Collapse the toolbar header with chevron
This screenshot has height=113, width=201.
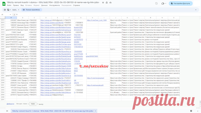[196, 10]
